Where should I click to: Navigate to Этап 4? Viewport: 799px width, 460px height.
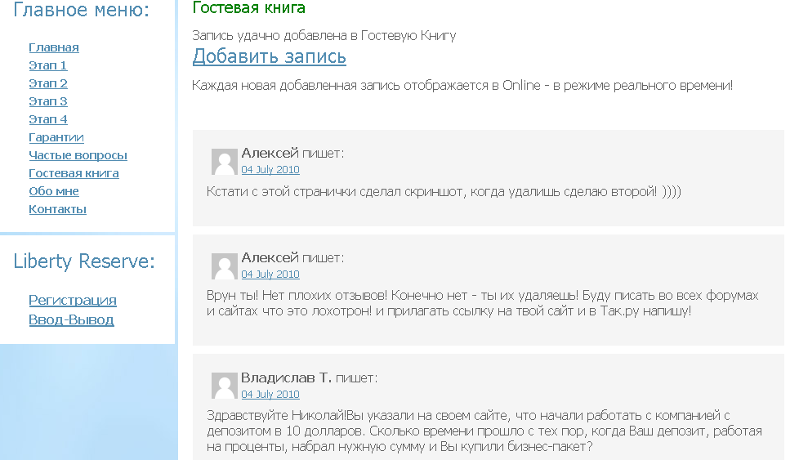(48, 120)
